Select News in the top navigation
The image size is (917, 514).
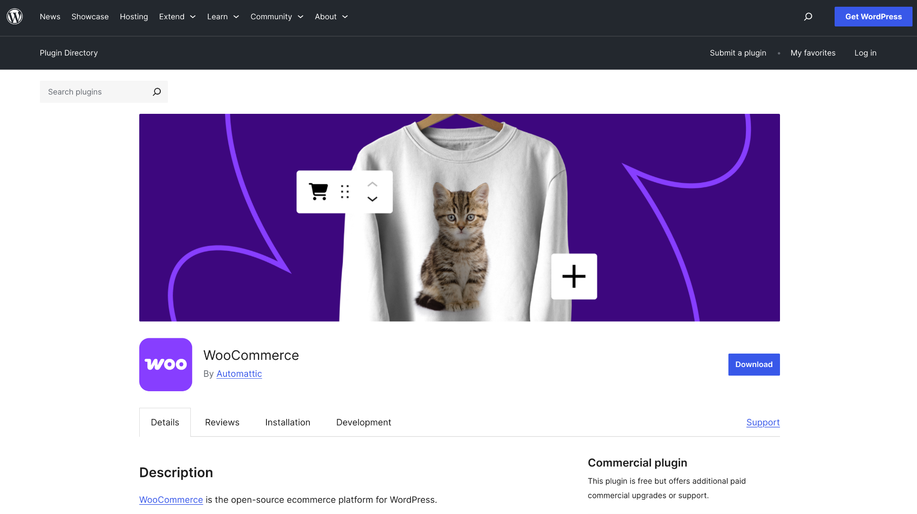tap(50, 17)
